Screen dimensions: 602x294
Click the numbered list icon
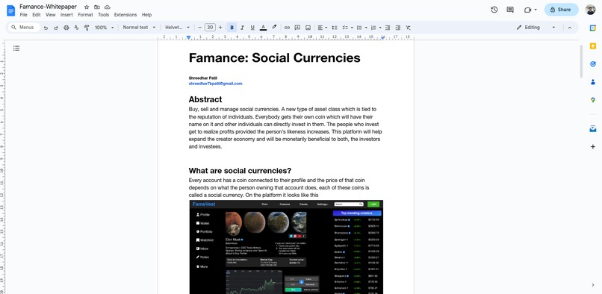[373, 28]
